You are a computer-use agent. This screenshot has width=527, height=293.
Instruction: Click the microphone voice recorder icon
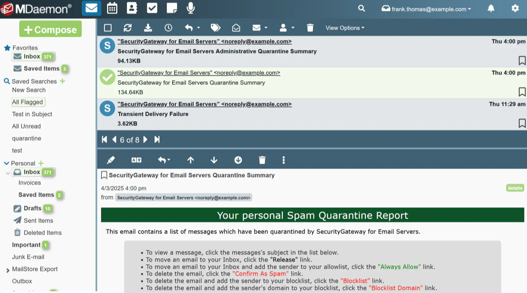tap(191, 8)
